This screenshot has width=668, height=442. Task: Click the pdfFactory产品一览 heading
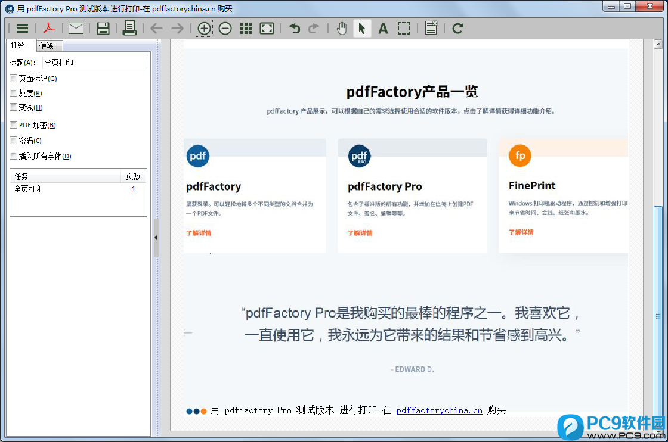tap(412, 92)
